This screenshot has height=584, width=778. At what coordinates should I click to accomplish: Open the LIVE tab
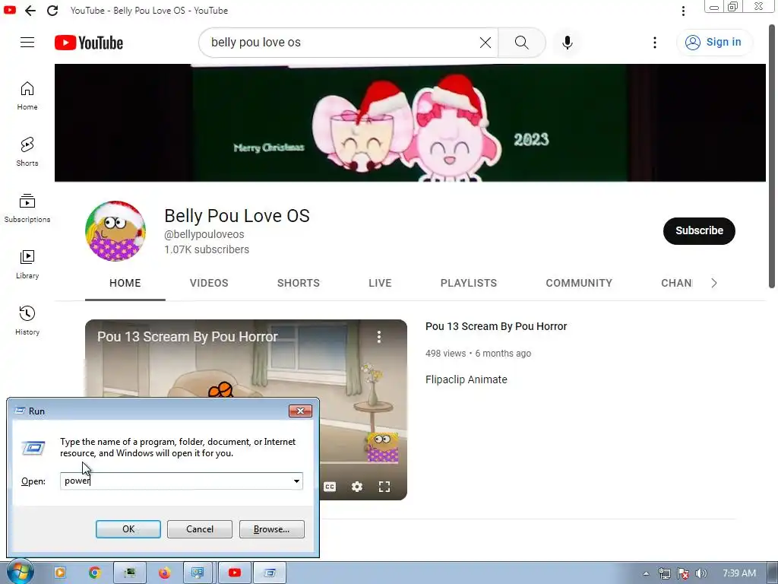[380, 283]
